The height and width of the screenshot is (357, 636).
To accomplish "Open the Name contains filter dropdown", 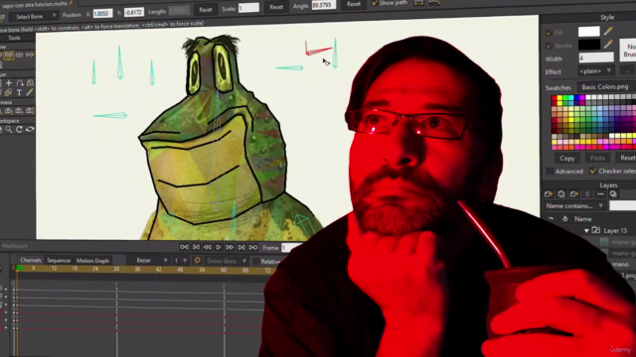I will click(x=574, y=205).
